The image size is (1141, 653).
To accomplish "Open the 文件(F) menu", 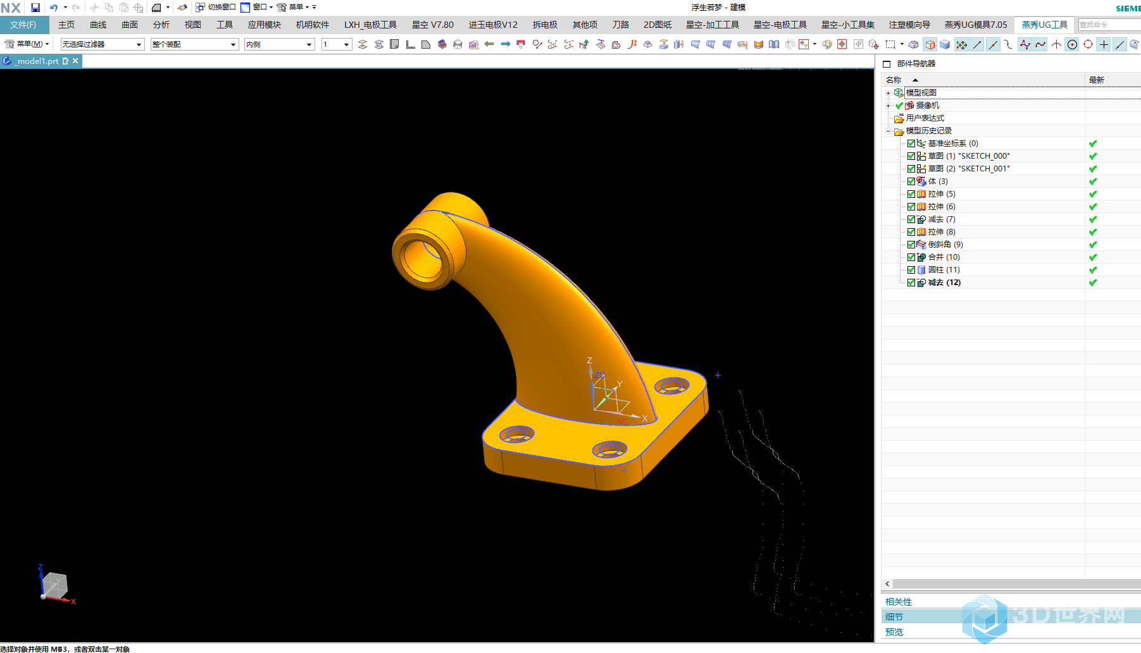I will [x=24, y=25].
